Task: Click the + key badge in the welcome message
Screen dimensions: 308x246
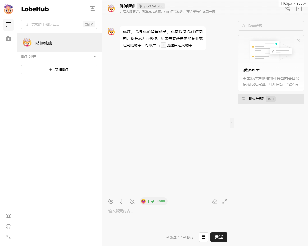Action: coord(163,45)
